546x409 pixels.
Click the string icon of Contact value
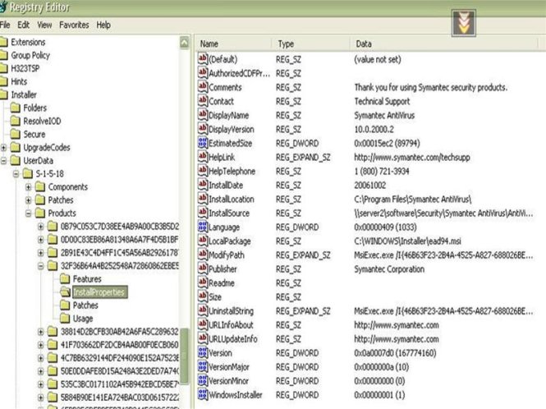coord(203,100)
